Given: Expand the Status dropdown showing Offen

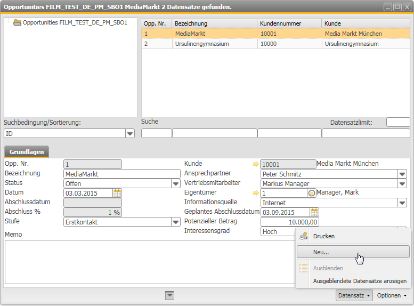Looking at the screenshot, I should tap(176, 183).
